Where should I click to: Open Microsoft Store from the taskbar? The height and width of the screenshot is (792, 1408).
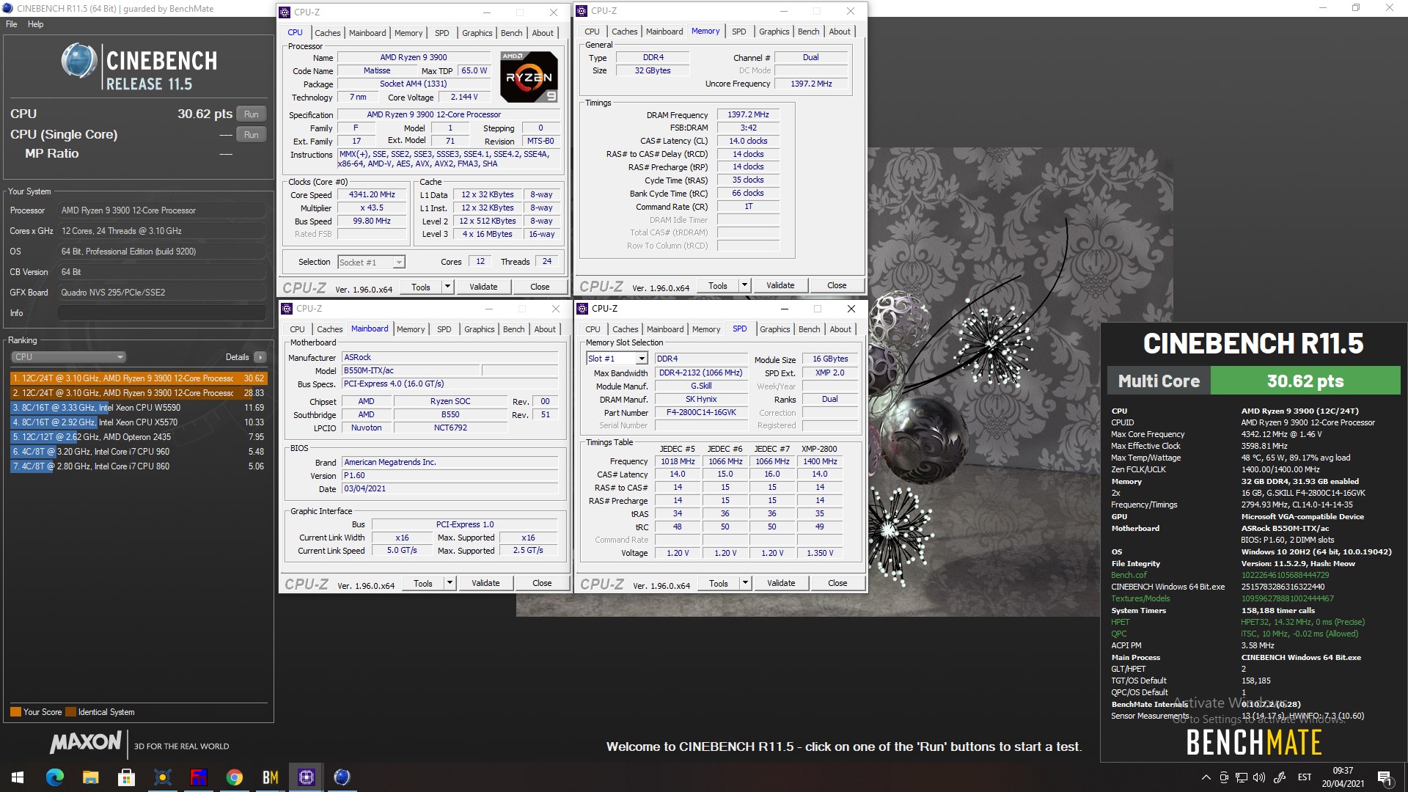[126, 777]
